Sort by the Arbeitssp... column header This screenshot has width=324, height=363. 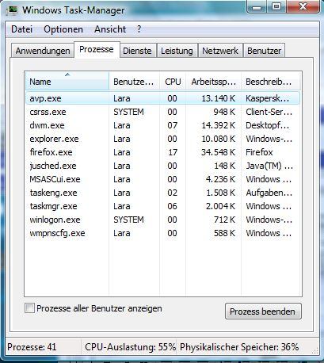213,82
